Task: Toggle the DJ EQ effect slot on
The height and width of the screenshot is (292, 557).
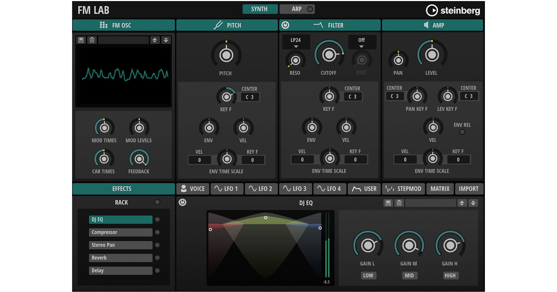Action: [x=157, y=219]
